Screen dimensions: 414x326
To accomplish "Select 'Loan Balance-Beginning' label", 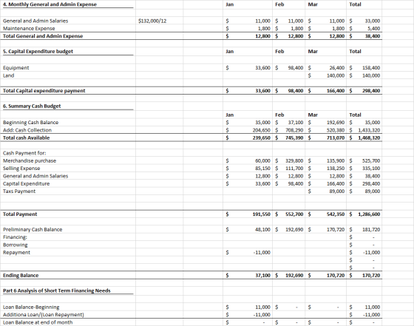I will pos(31,308).
